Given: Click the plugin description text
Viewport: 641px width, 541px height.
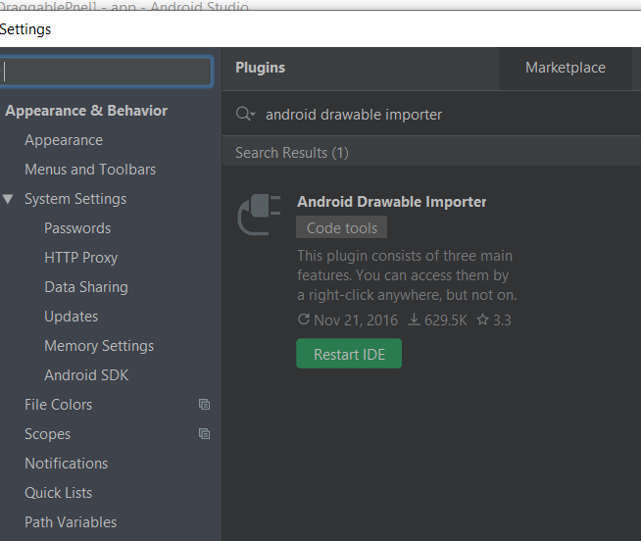Looking at the screenshot, I should (x=407, y=275).
